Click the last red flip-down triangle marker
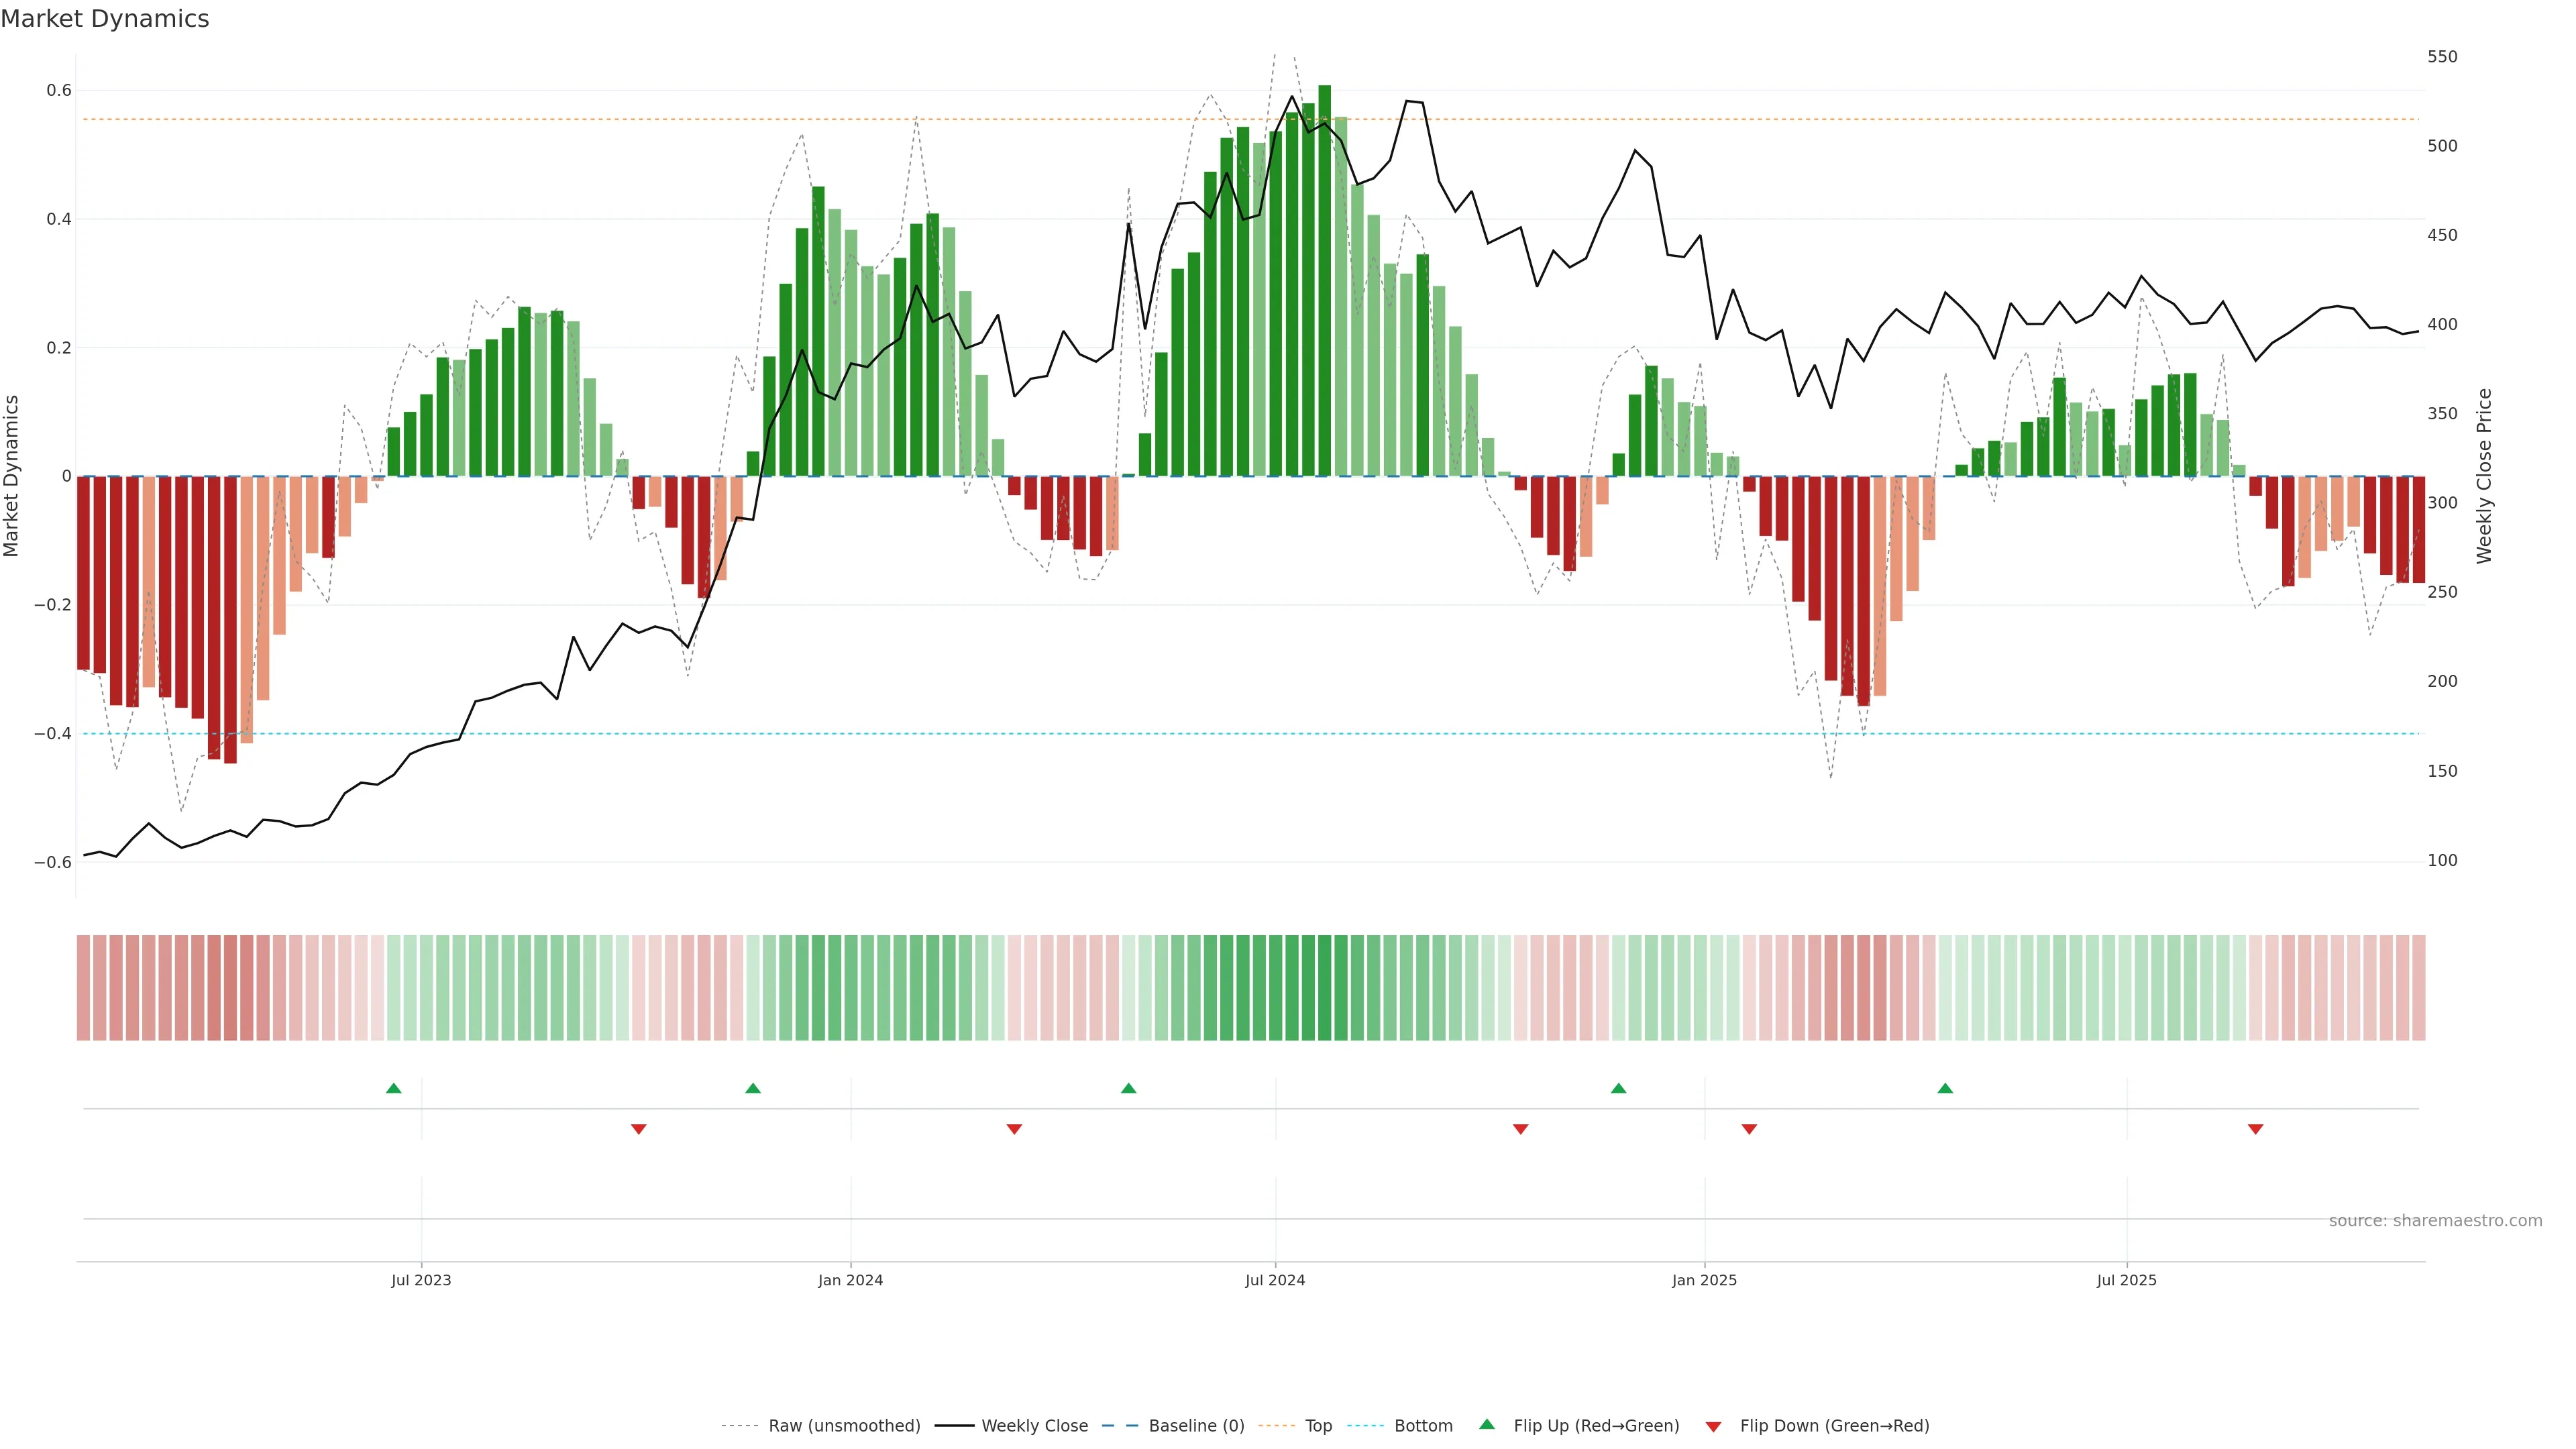 2255,1129
